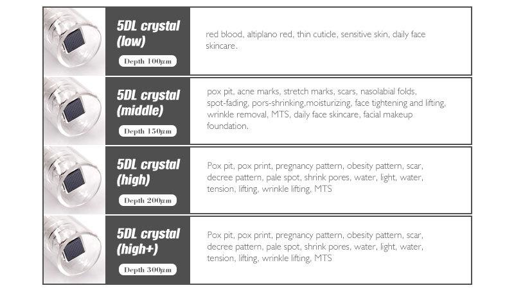Click 'facial makeup foundation' text
Screen dimensions: 514x290
310,120
